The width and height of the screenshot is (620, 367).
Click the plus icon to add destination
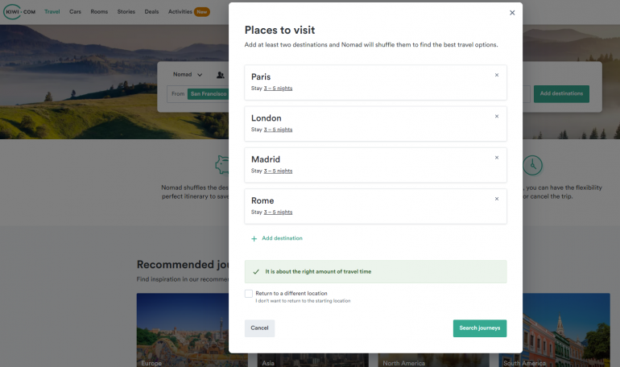coord(254,239)
